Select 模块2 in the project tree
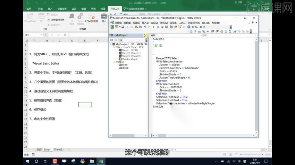Screen dimensions: 295x165 pos(124,68)
